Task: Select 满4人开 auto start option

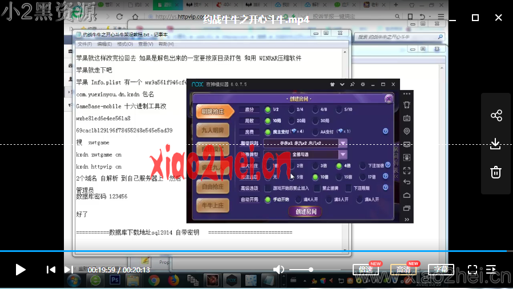Action: point(298,200)
